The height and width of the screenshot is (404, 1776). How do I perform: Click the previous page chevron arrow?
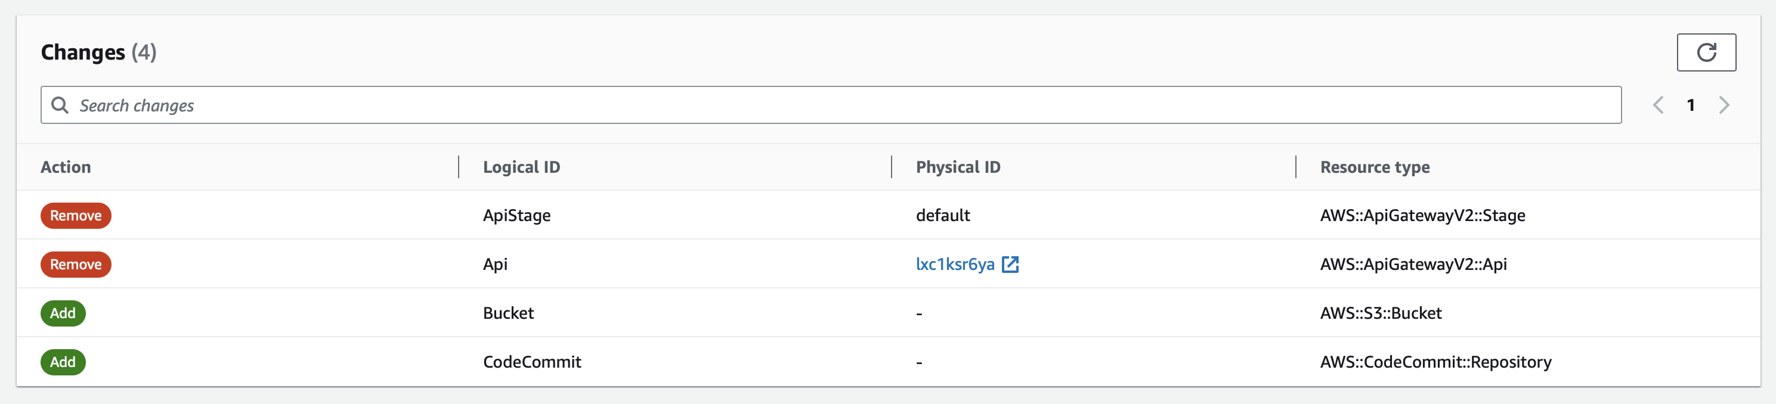tap(1658, 105)
